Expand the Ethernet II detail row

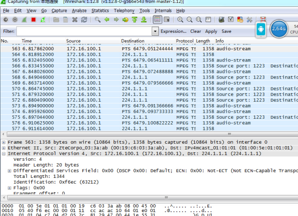[3, 148]
